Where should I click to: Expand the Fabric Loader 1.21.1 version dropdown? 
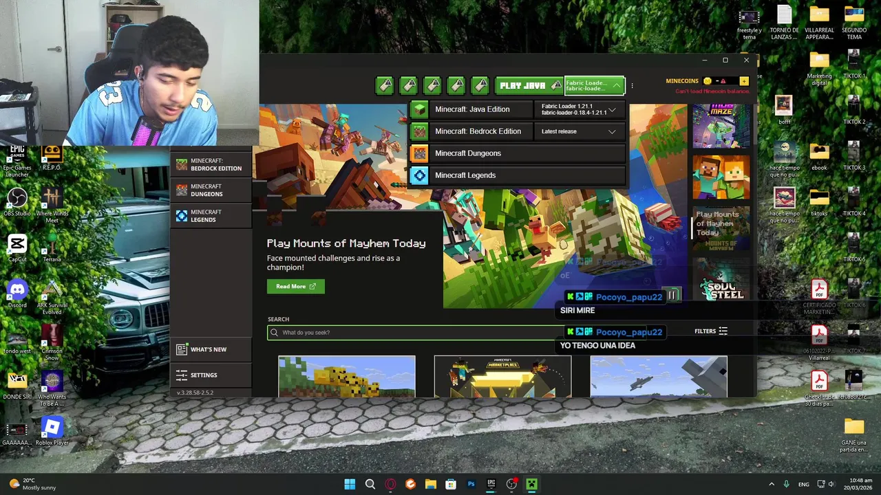(580, 109)
